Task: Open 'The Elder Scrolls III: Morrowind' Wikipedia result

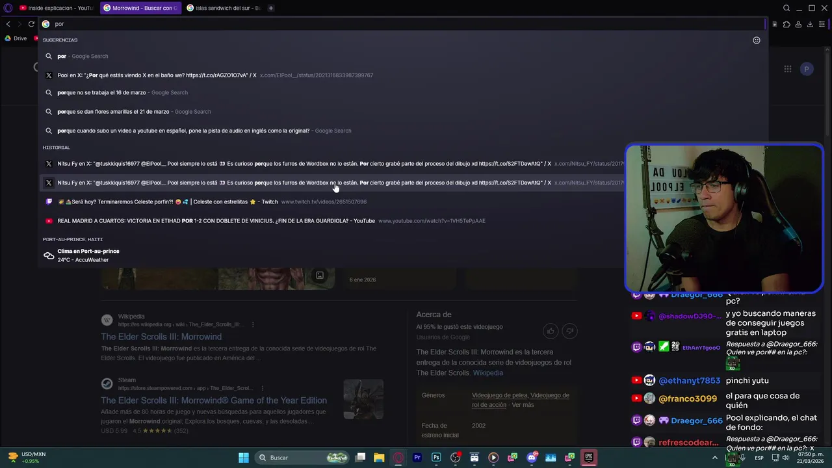Action: 161,337
